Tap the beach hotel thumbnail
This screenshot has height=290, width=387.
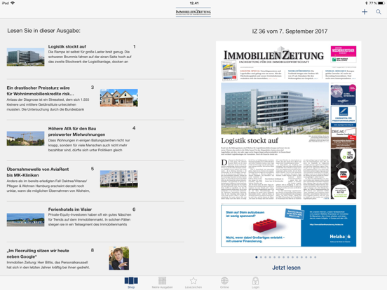tap(25, 220)
